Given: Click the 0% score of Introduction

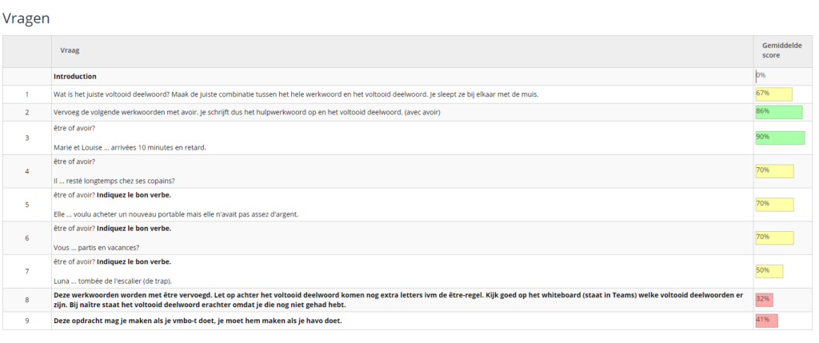Looking at the screenshot, I should [x=761, y=76].
